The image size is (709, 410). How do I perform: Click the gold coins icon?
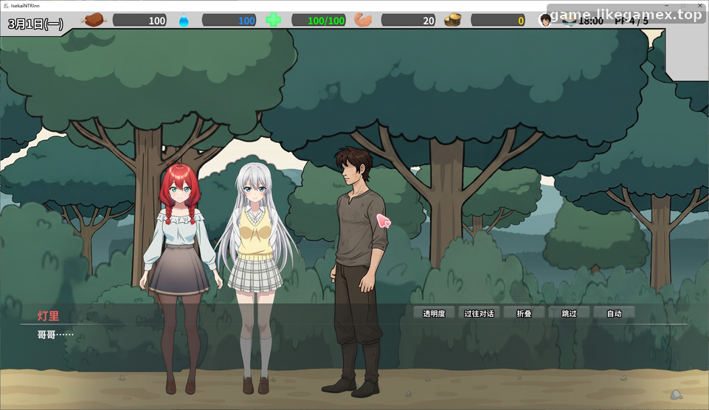pyautogui.click(x=452, y=20)
